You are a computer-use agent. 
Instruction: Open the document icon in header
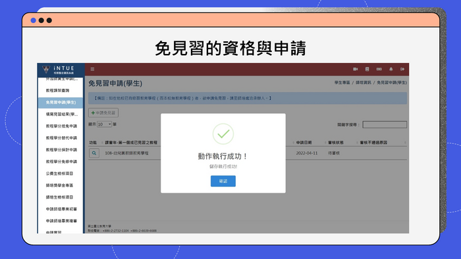point(367,69)
